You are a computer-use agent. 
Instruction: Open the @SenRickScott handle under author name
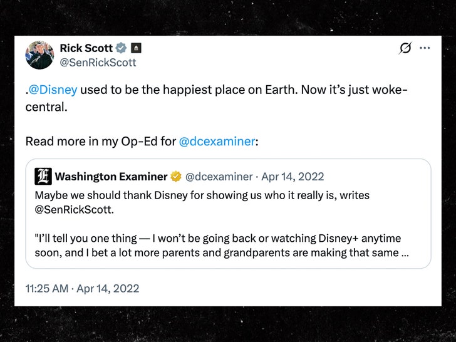[x=98, y=63]
